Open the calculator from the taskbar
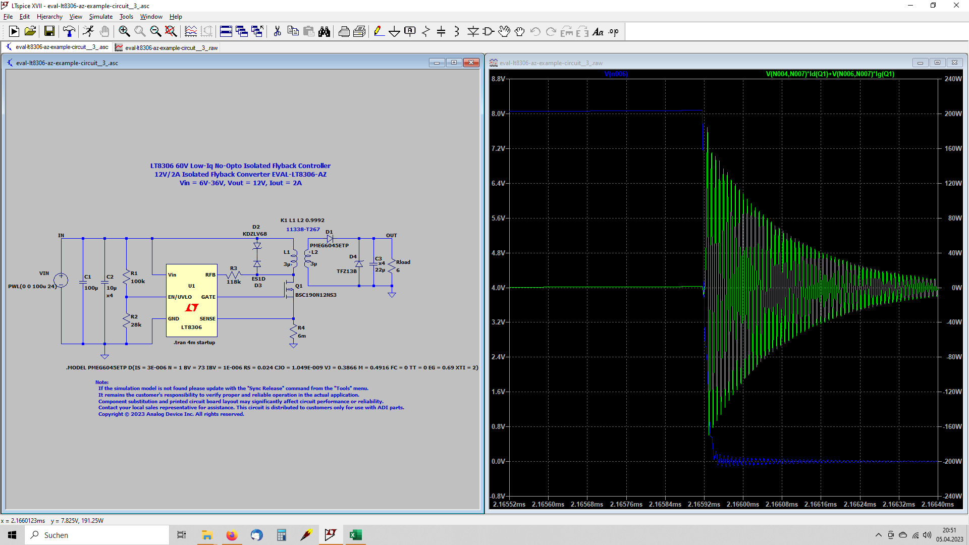The image size is (969, 545). (282, 535)
